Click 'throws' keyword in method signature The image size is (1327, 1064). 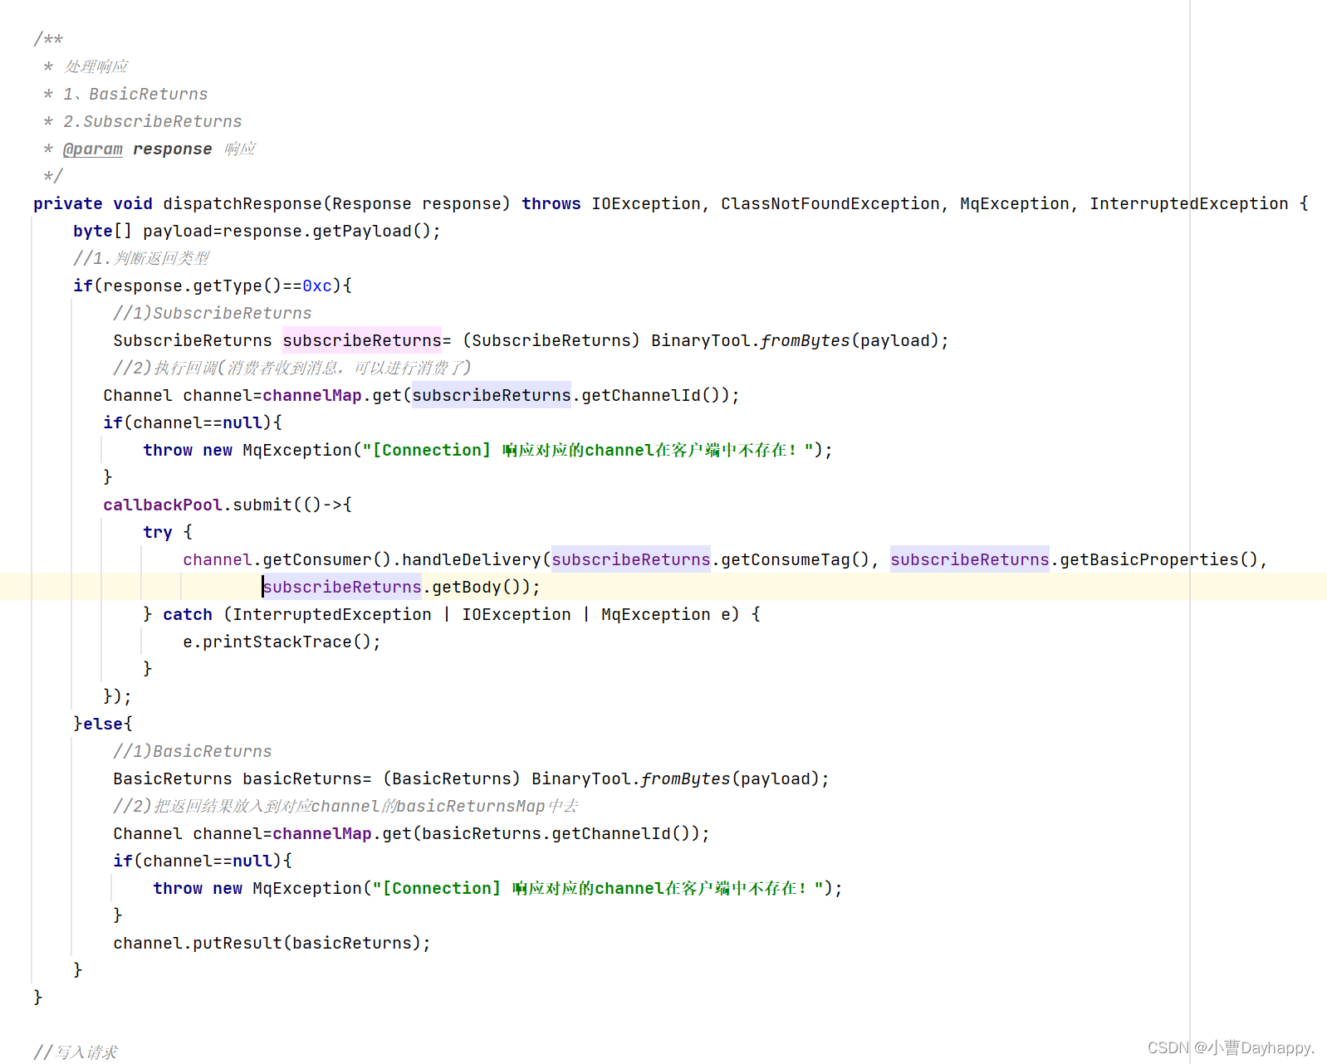tap(551, 203)
